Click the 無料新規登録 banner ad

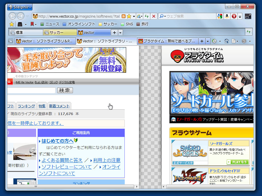pos(67,60)
